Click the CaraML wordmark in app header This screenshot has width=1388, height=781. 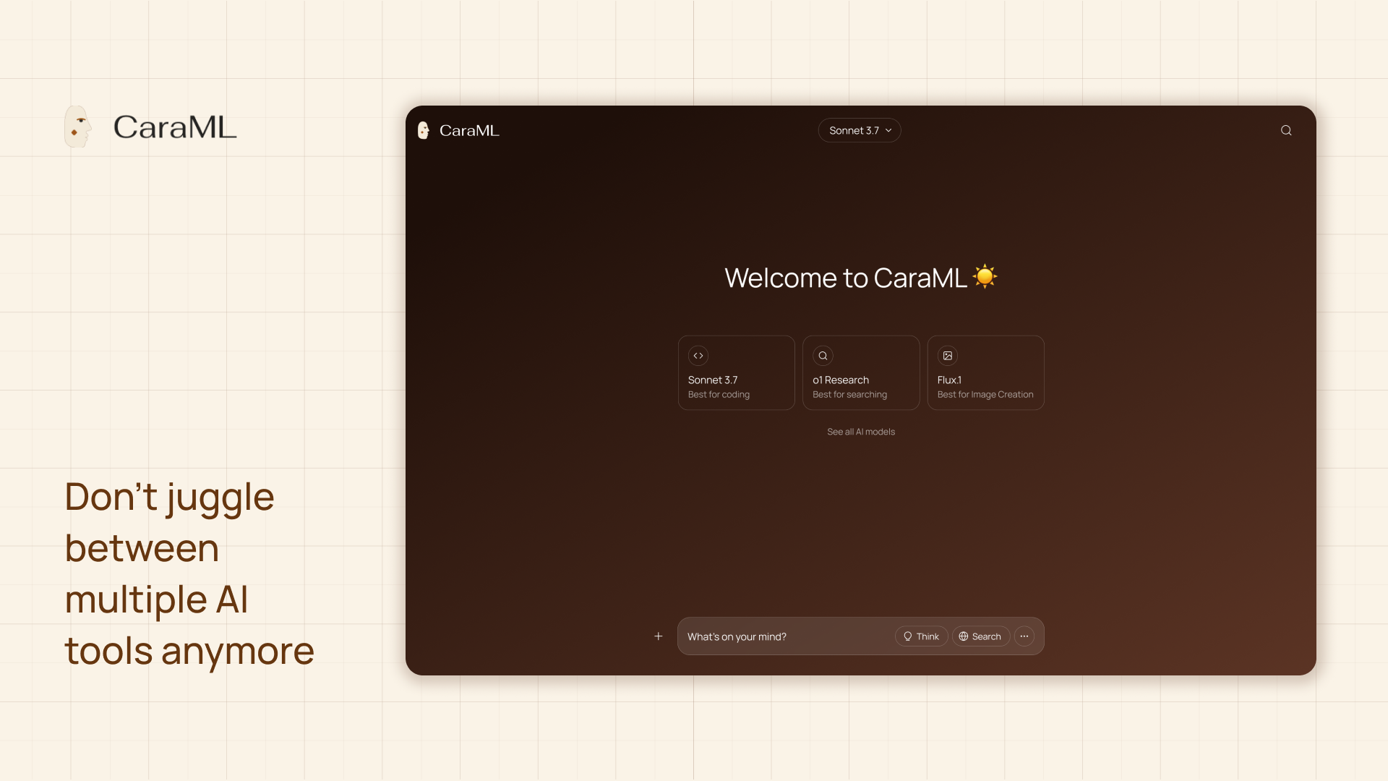pyautogui.click(x=469, y=131)
